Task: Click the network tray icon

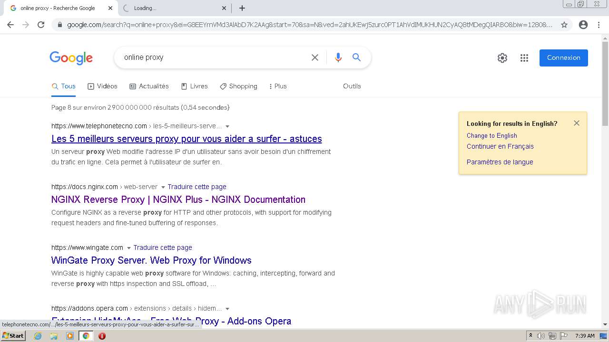Action: click(x=552, y=336)
